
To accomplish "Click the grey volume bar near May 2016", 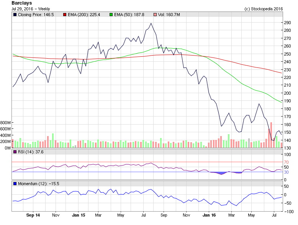I will click(x=249, y=143).
